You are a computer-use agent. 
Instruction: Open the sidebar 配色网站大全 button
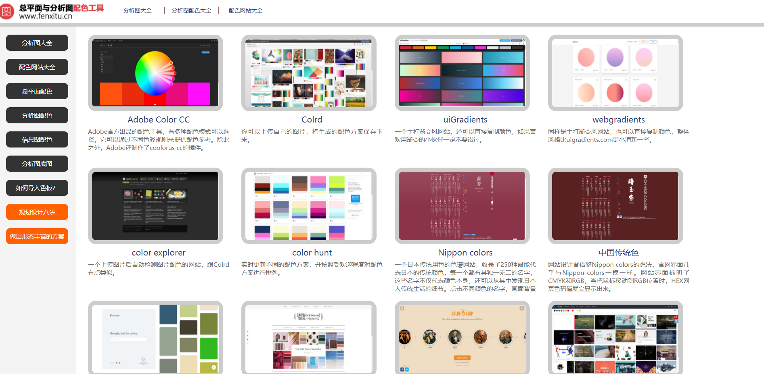(x=37, y=67)
